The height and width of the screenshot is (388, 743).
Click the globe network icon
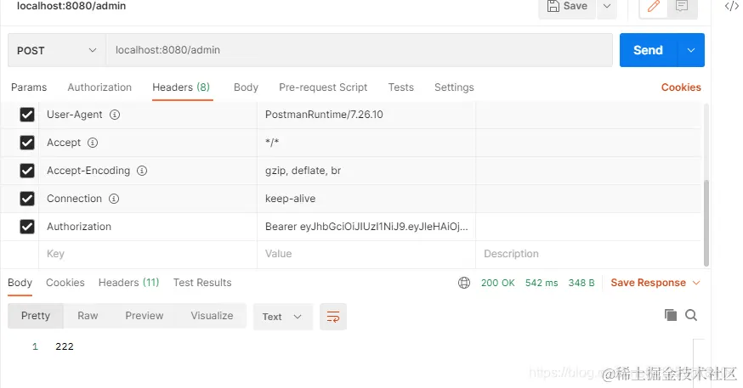coord(464,283)
